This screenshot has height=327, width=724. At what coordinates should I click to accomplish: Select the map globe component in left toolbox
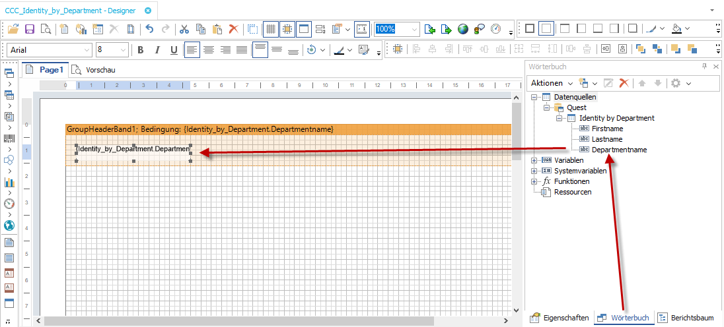pyautogui.click(x=9, y=225)
